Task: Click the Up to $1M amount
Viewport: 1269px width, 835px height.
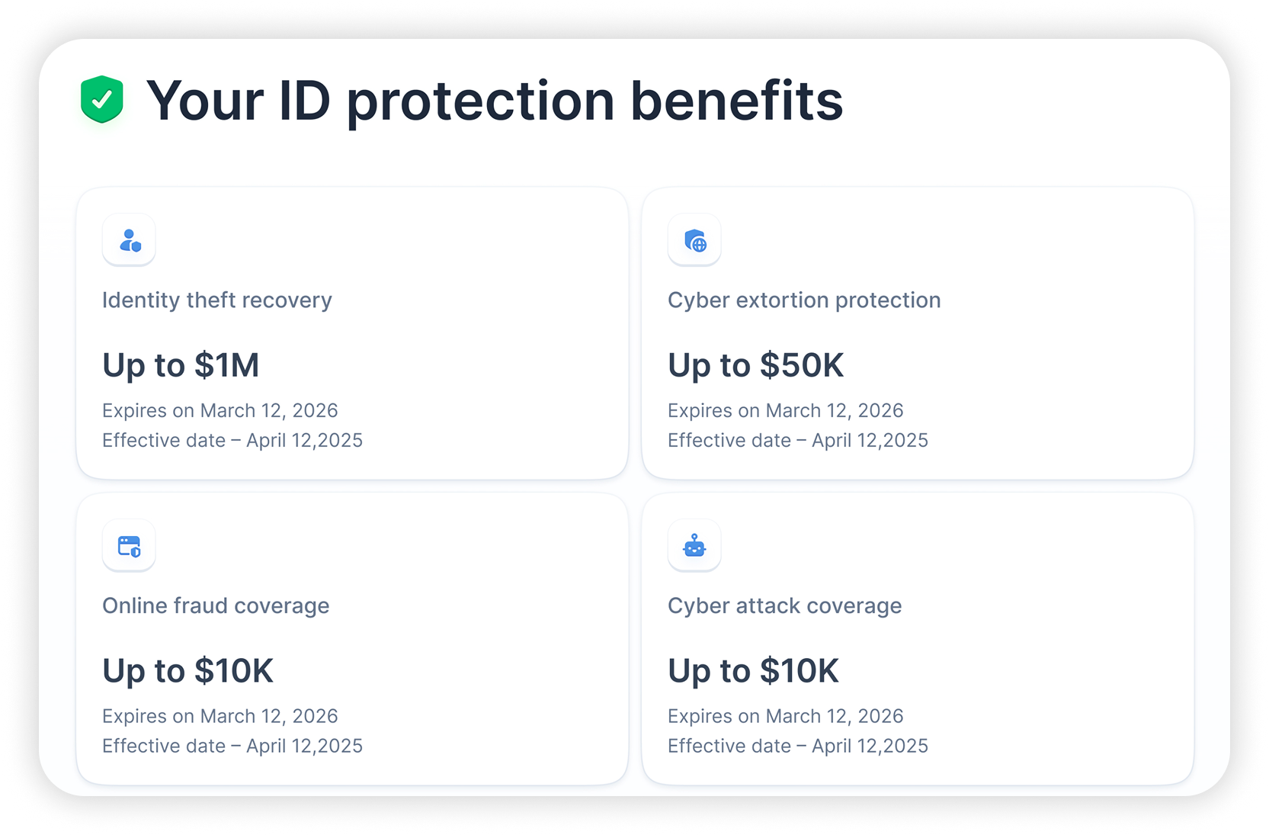Action: (181, 365)
